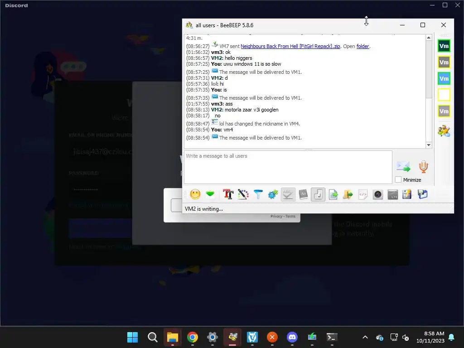Click the BeeBEEP bee icon in the taskbar

pyautogui.click(x=232, y=337)
